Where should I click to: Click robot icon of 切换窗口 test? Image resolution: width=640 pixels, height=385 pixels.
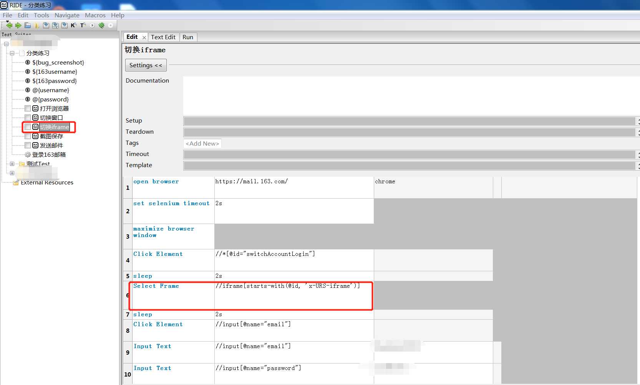(x=35, y=118)
